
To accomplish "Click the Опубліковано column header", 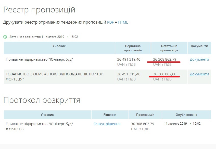I will 186,115.
